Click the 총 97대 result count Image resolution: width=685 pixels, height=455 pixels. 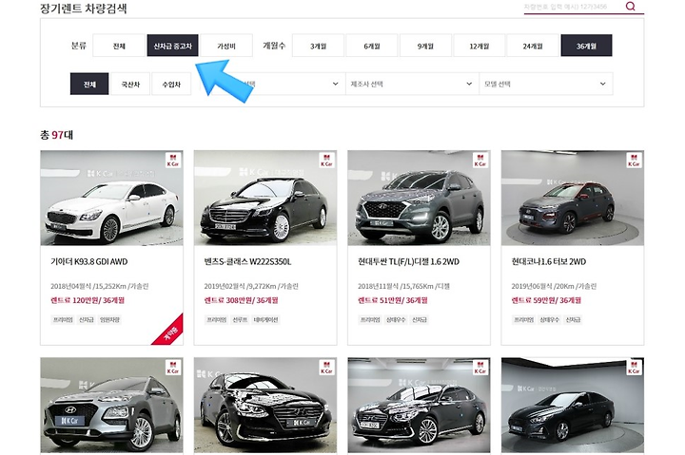56,135
